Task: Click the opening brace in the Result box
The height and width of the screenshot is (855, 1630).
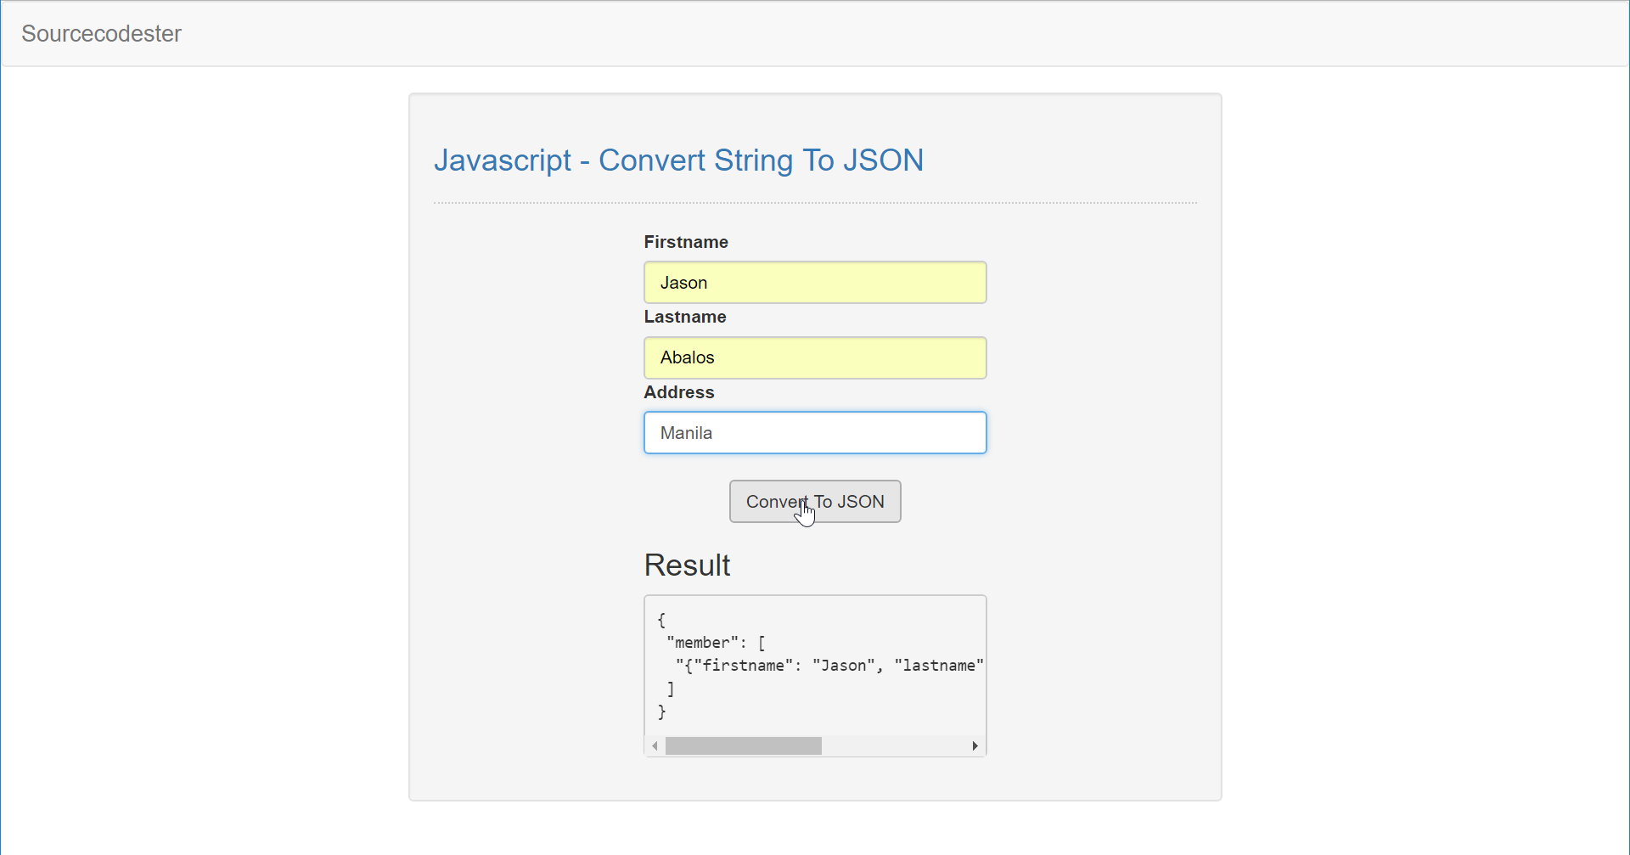Action: click(661, 620)
